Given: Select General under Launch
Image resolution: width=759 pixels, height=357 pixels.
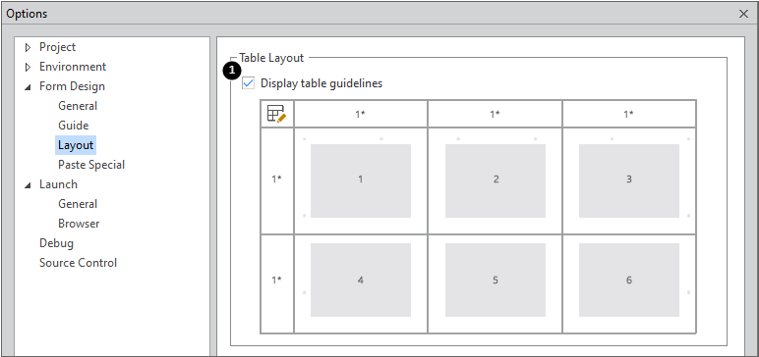Looking at the screenshot, I should 78,204.
